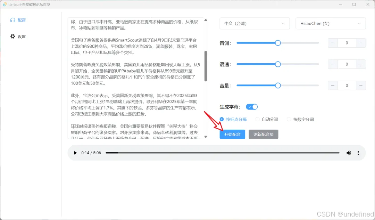
Task: Click the paragraph starting 受特朗普政府关税政策影响
Action: [x=135, y=74]
